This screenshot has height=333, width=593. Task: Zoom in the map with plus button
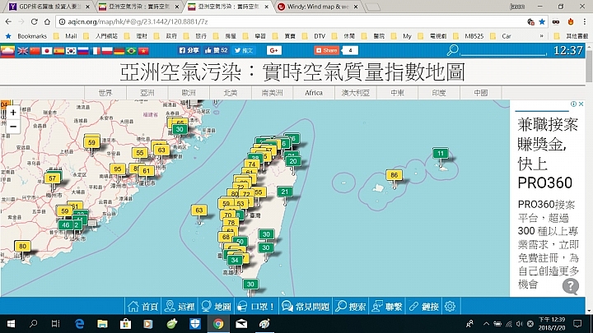click(x=13, y=113)
